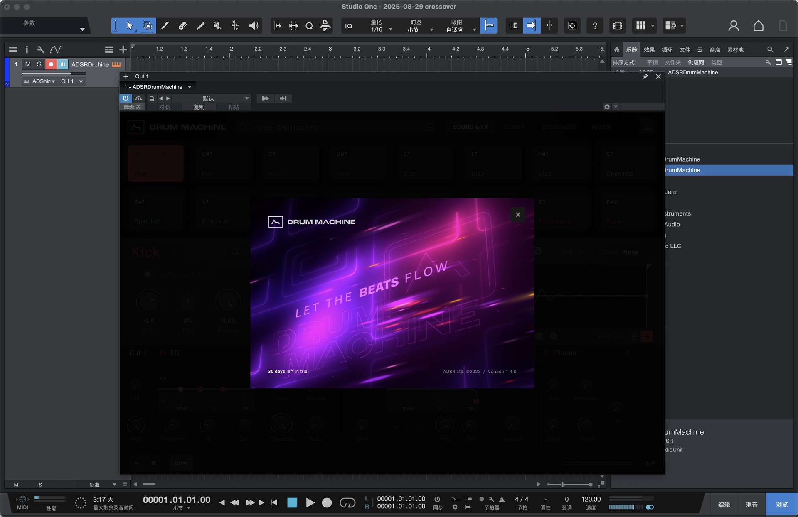Viewport: 798px width, 517px height.
Task: Click tempo 120.00 value field
Action: click(591, 499)
